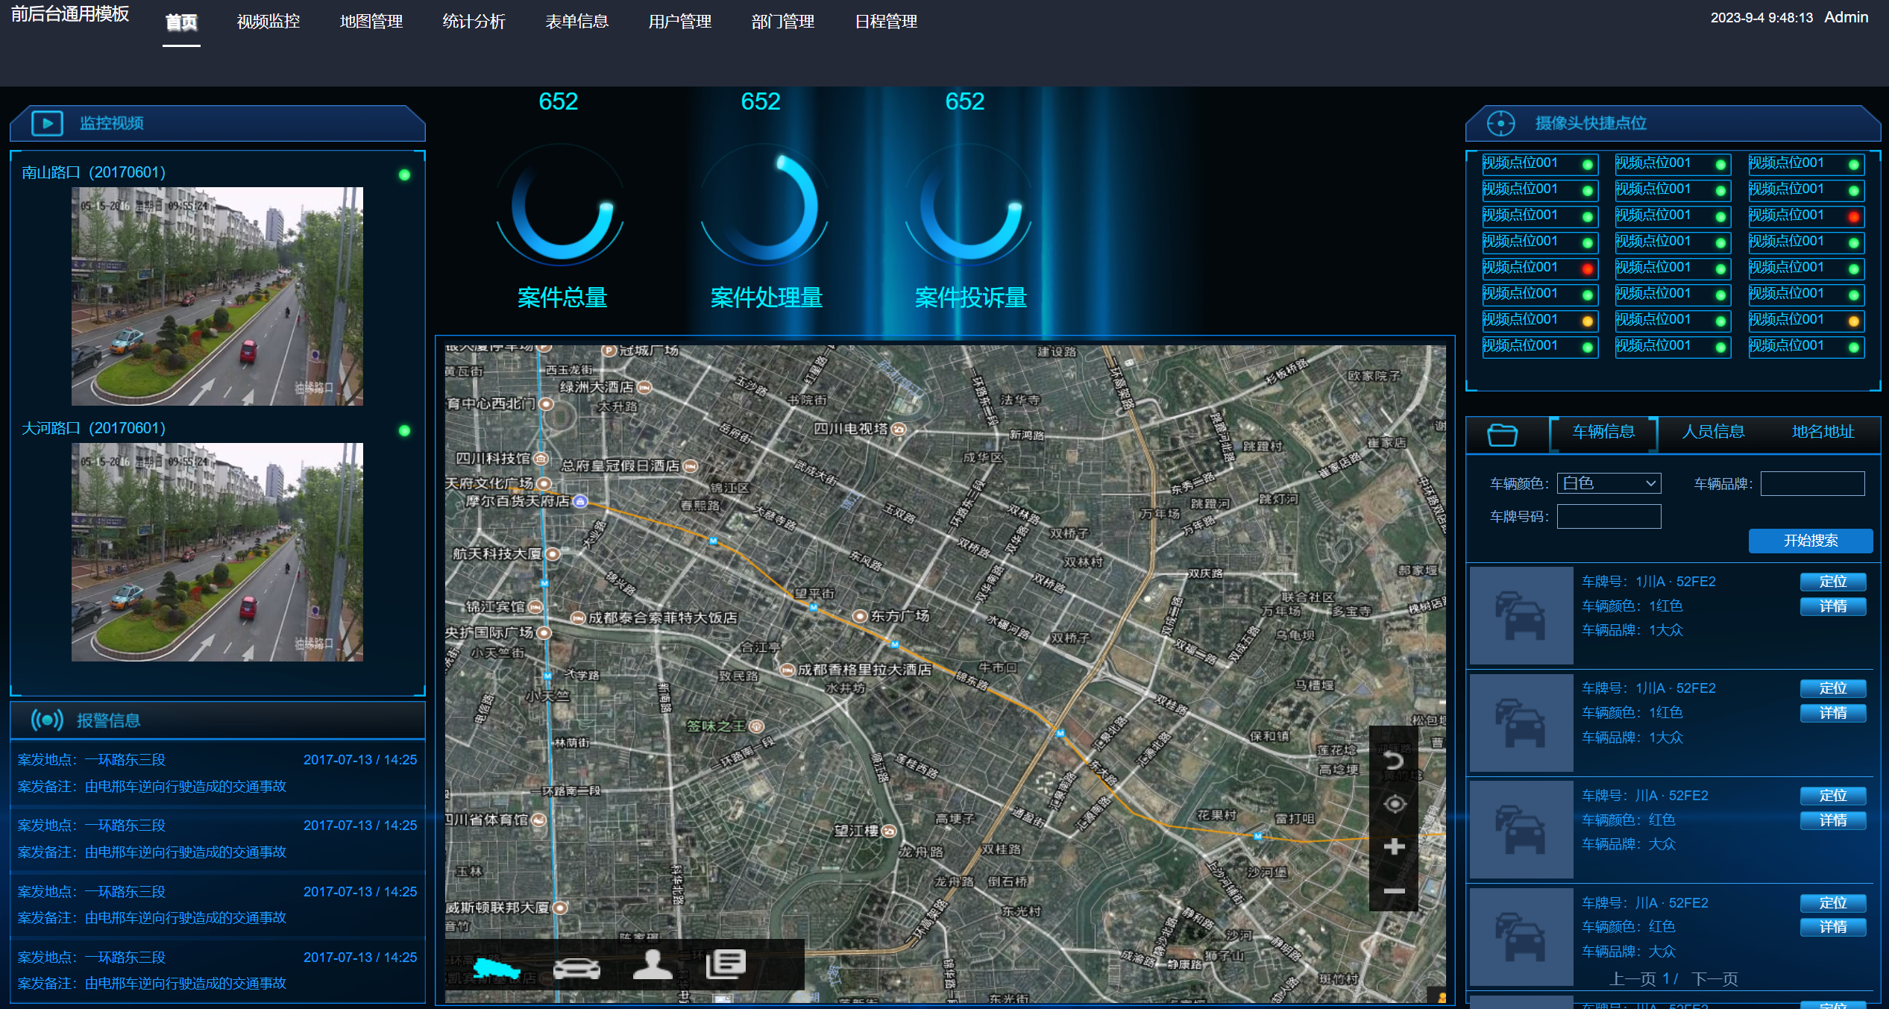
Task: Open the 统计分析 menu
Action: pyautogui.click(x=474, y=22)
